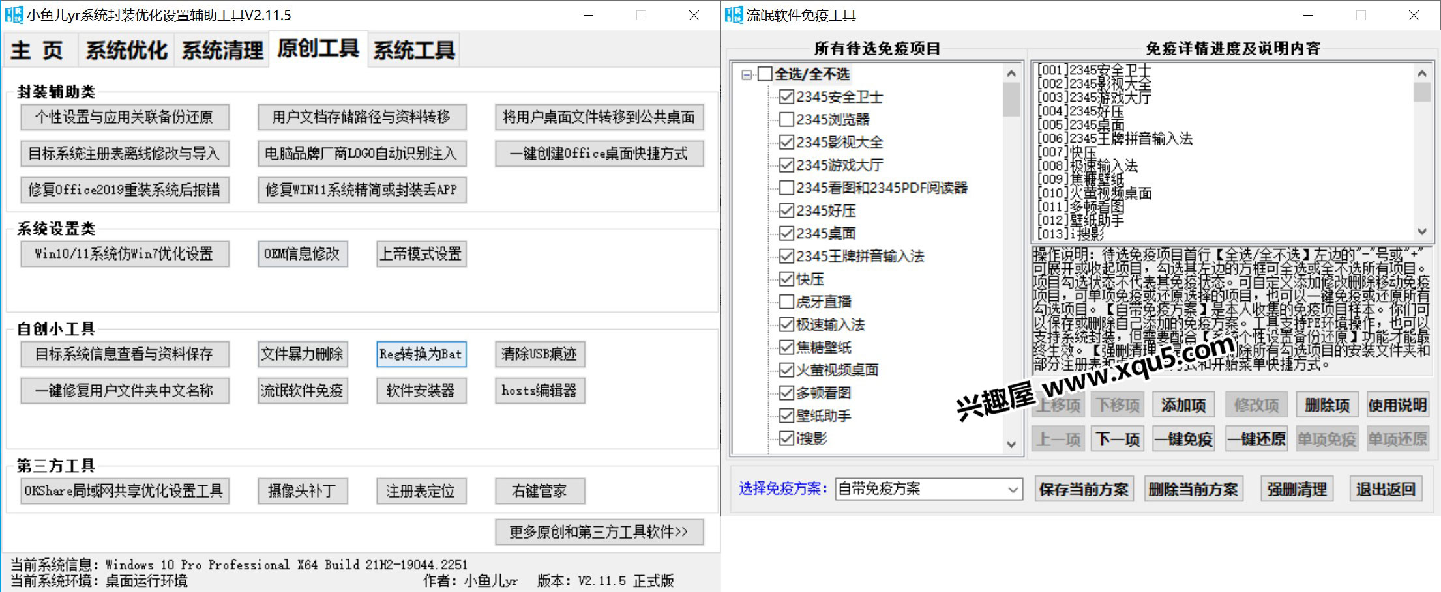This screenshot has width=1441, height=592.
Task: Click 删除项 button
Action: point(1328,405)
